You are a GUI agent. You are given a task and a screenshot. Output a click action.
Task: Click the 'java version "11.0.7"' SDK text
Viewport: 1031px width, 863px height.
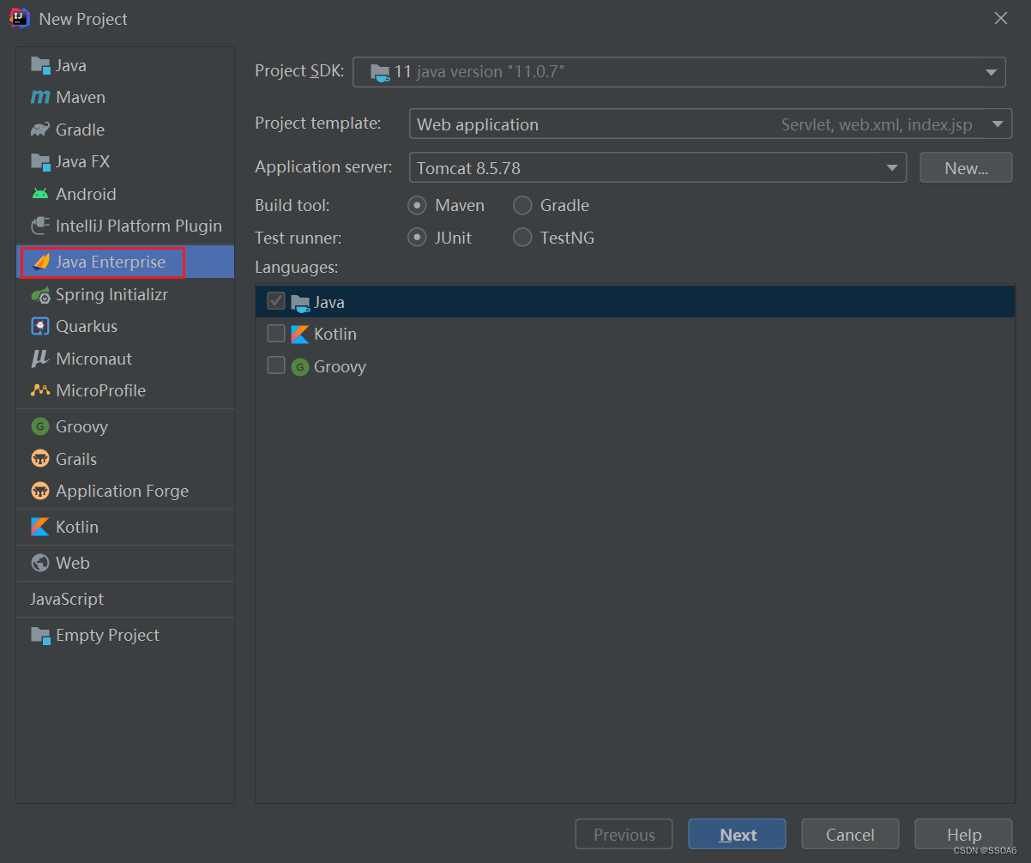491,72
